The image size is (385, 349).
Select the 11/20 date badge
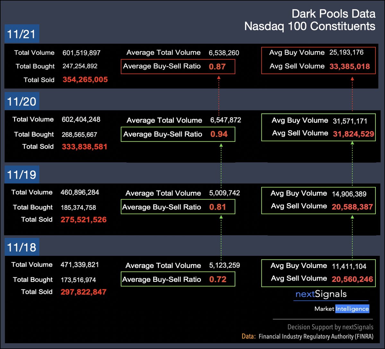click(22, 101)
